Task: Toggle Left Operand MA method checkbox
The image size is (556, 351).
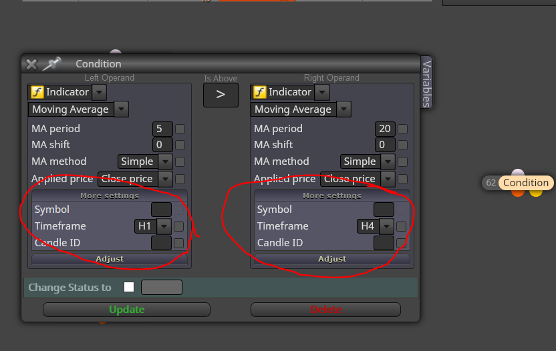Action: 180,162
